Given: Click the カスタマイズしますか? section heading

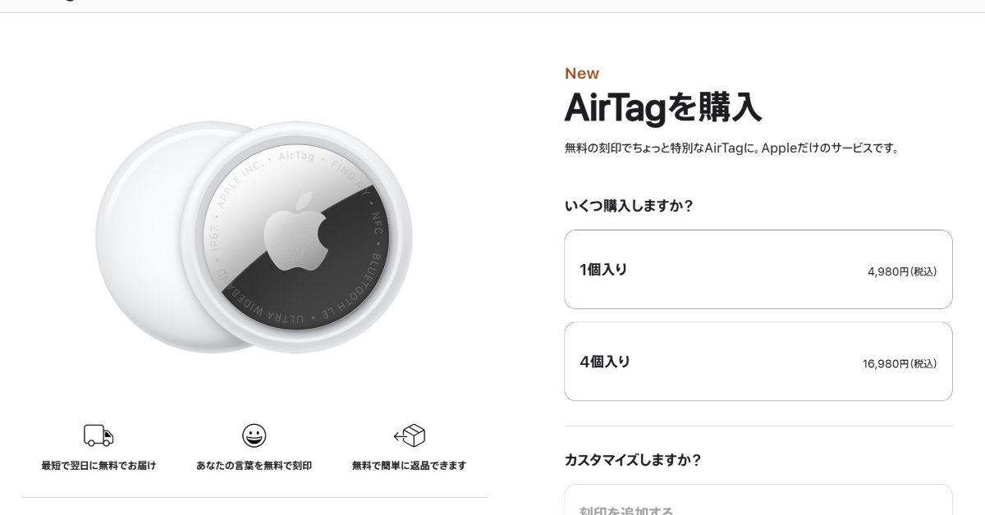Looking at the screenshot, I should [633, 460].
